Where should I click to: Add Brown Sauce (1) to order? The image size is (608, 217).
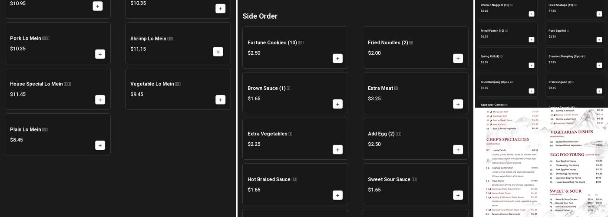pos(337,104)
